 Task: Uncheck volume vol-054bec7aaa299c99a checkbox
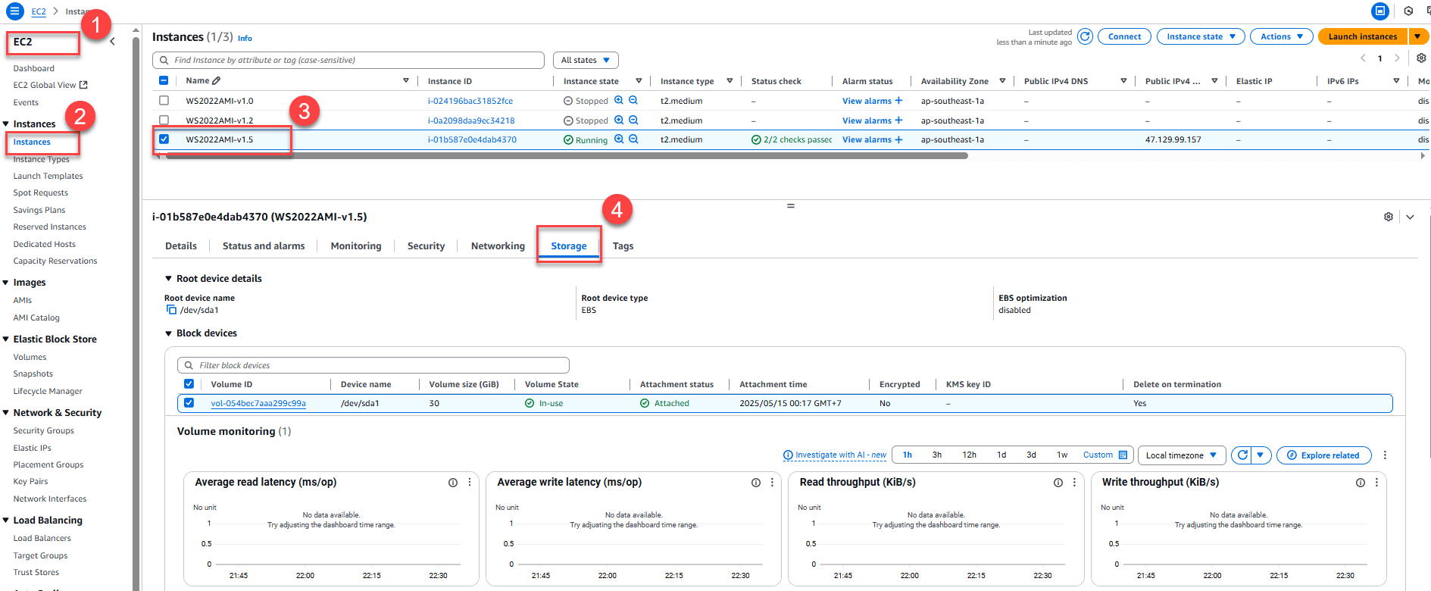(x=189, y=403)
